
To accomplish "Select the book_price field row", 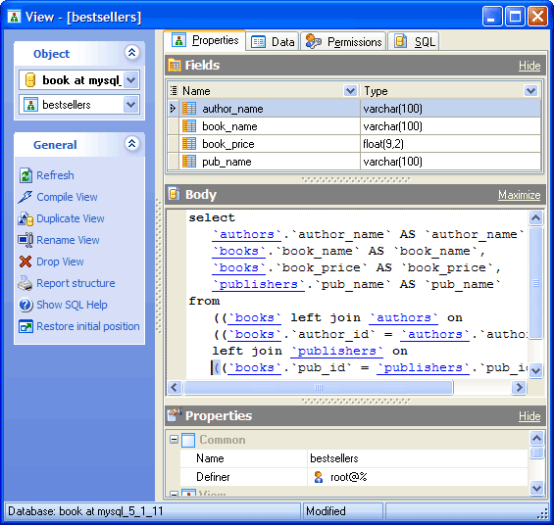I will pos(354,144).
